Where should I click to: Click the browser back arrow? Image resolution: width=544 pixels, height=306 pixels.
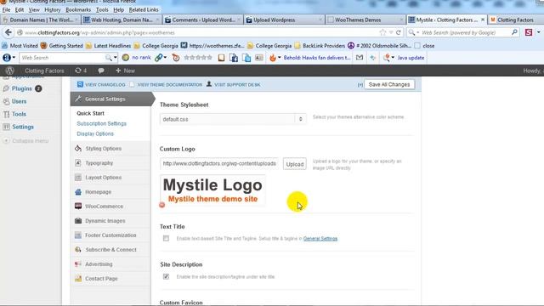pyautogui.click(x=8, y=32)
